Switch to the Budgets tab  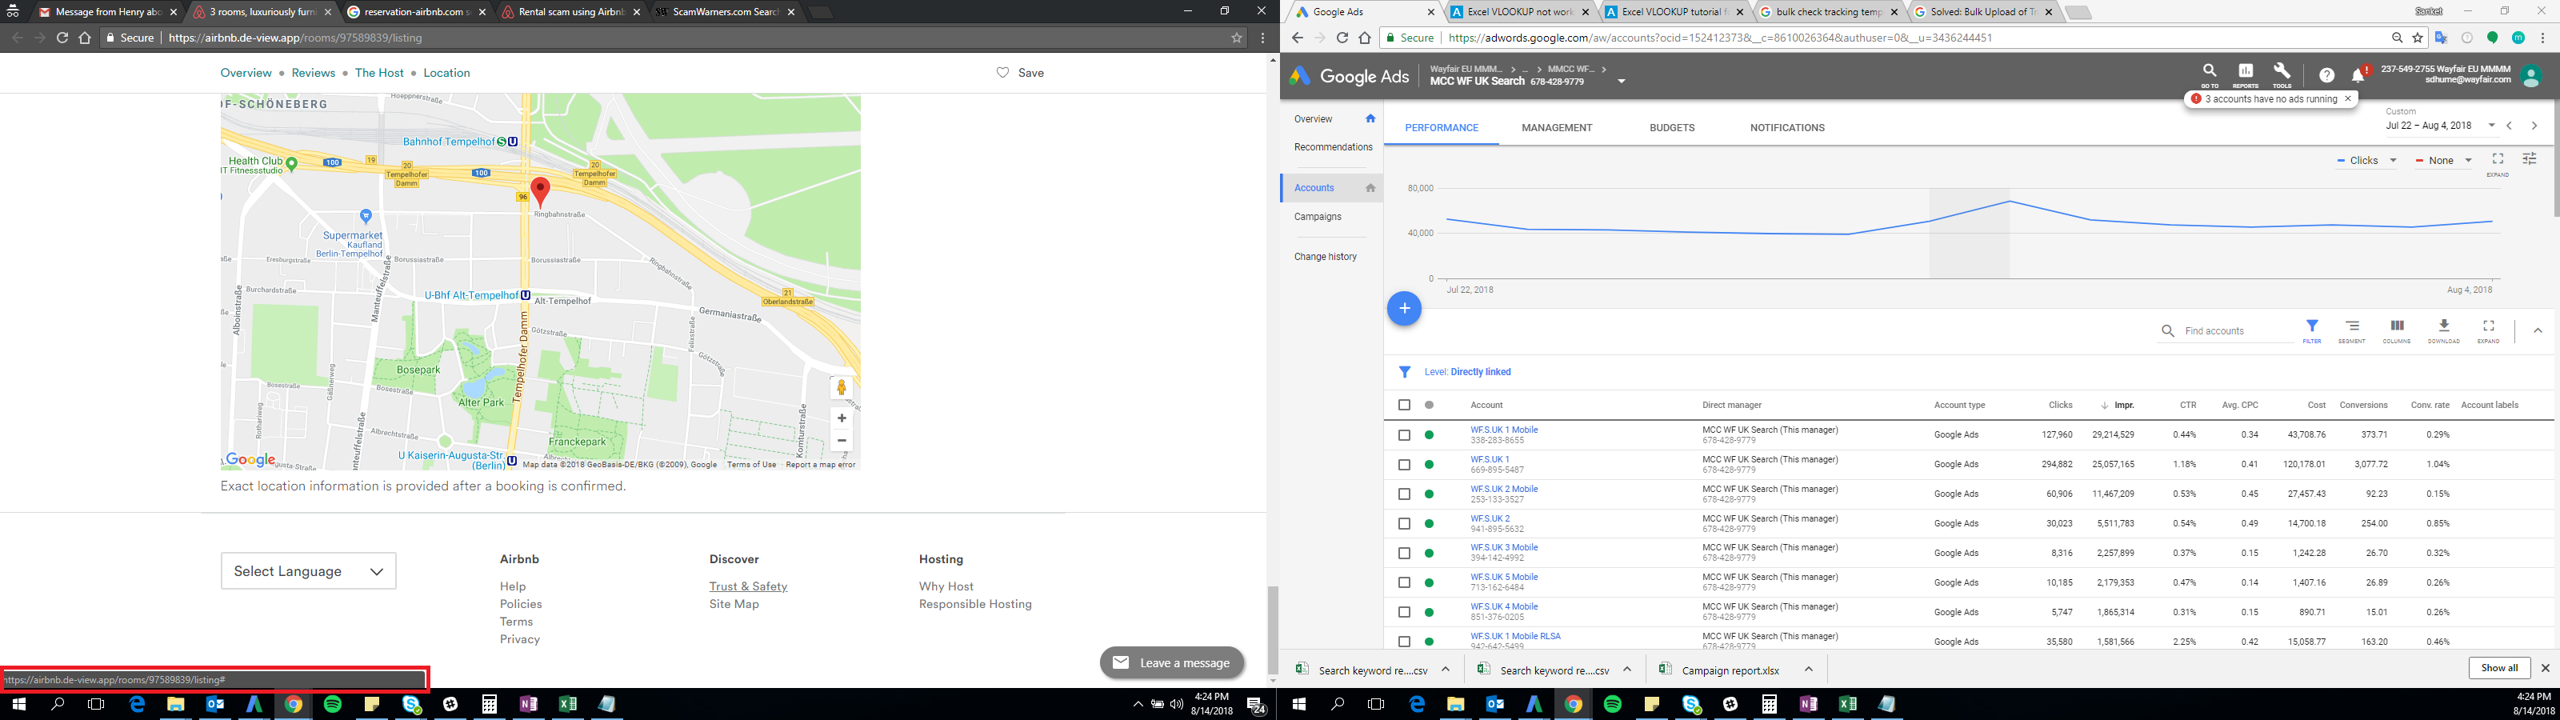(x=1671, y=127)
